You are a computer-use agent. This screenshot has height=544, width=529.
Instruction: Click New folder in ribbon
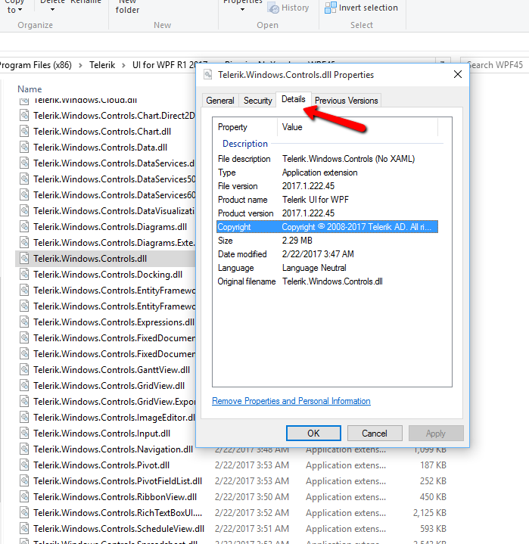(x=127, y=7)
